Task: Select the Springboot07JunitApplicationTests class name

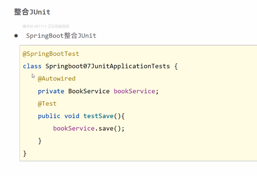Action: click(x=108, y=66)
